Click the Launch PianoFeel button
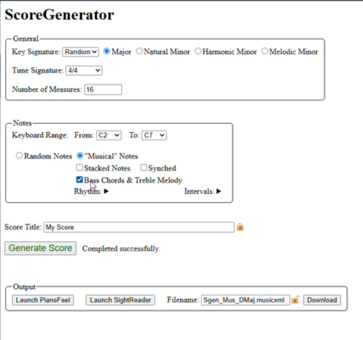363x340 pixels. [43, 300]
